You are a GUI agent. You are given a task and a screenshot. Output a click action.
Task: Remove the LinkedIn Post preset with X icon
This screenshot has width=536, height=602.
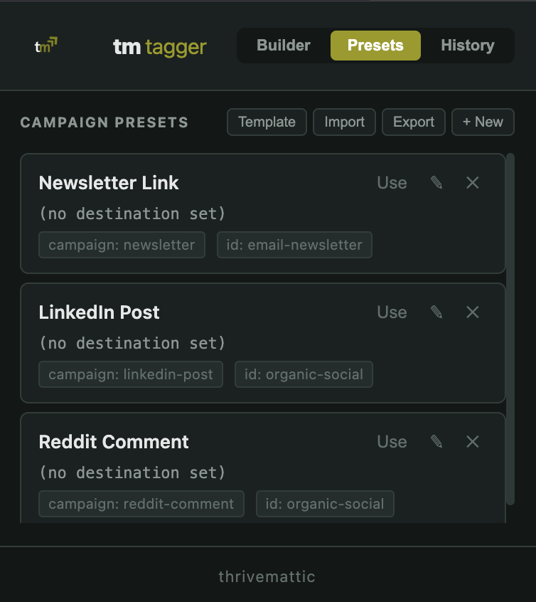click(472, 312)
